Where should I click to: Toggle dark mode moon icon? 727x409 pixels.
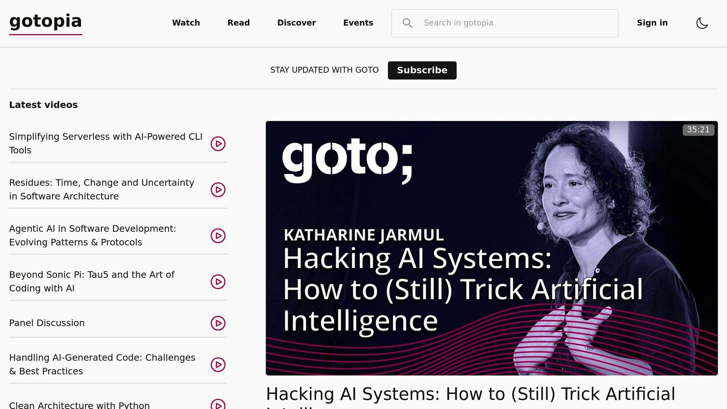point(702,23)
